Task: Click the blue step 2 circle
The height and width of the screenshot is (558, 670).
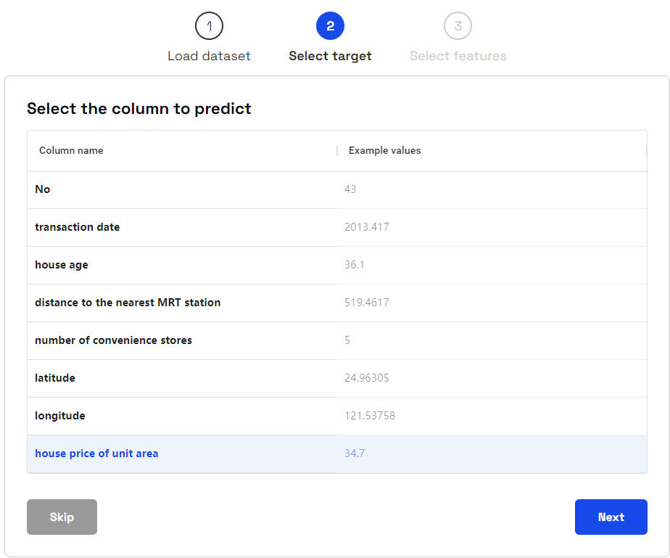Action: click(330, 26)
